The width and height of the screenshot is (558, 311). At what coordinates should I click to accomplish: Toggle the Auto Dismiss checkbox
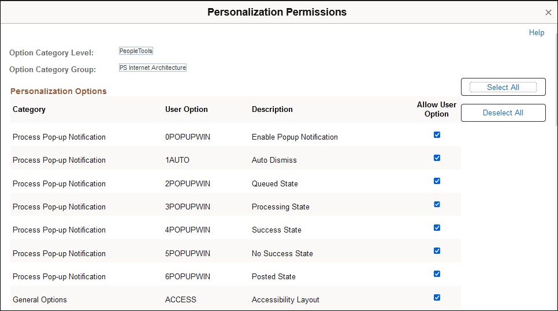click(x=437, y=158)
